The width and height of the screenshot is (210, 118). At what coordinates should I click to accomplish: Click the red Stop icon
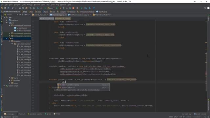click(73, 8)
